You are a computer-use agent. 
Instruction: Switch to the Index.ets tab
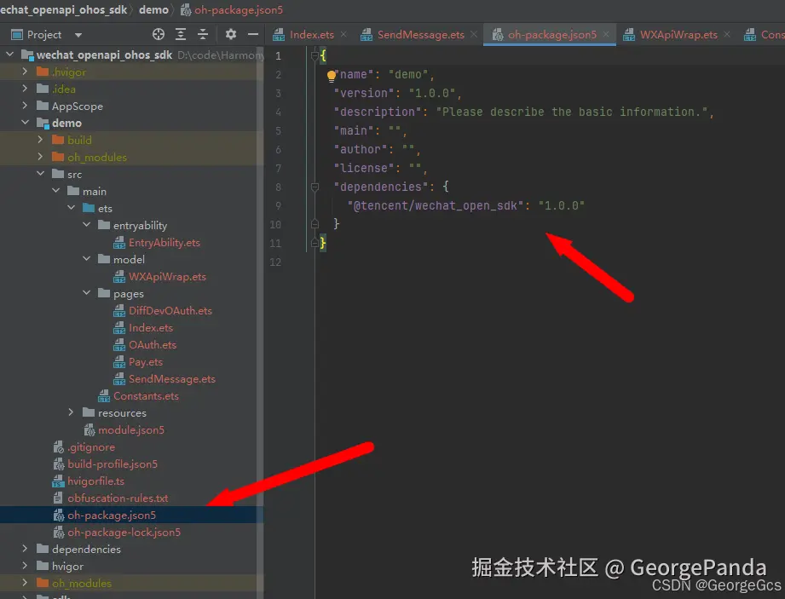coord(311,35)
